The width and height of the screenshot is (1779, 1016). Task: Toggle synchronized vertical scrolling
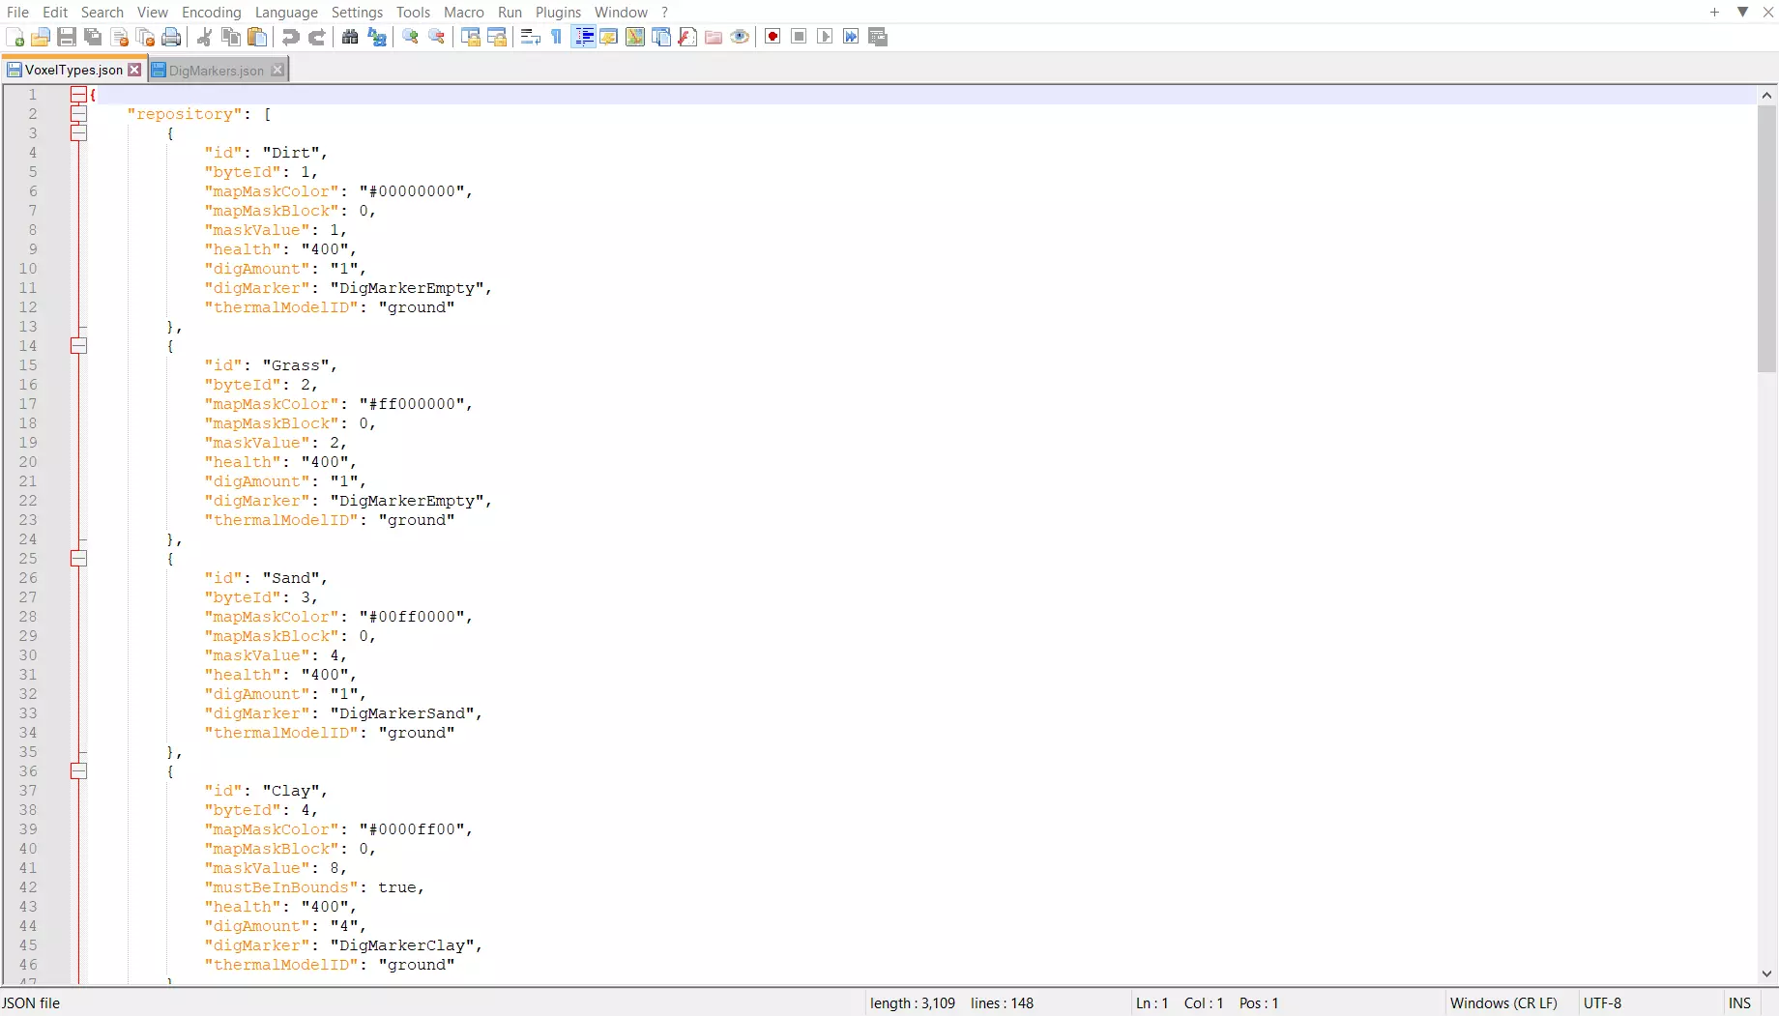(x=471, y=37)
